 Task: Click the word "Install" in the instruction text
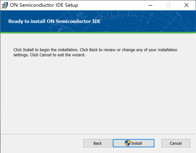pos(28,50)
